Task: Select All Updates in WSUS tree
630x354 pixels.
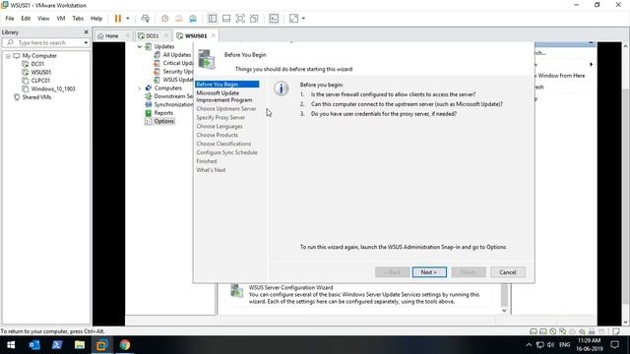Action: click(177, 55)
